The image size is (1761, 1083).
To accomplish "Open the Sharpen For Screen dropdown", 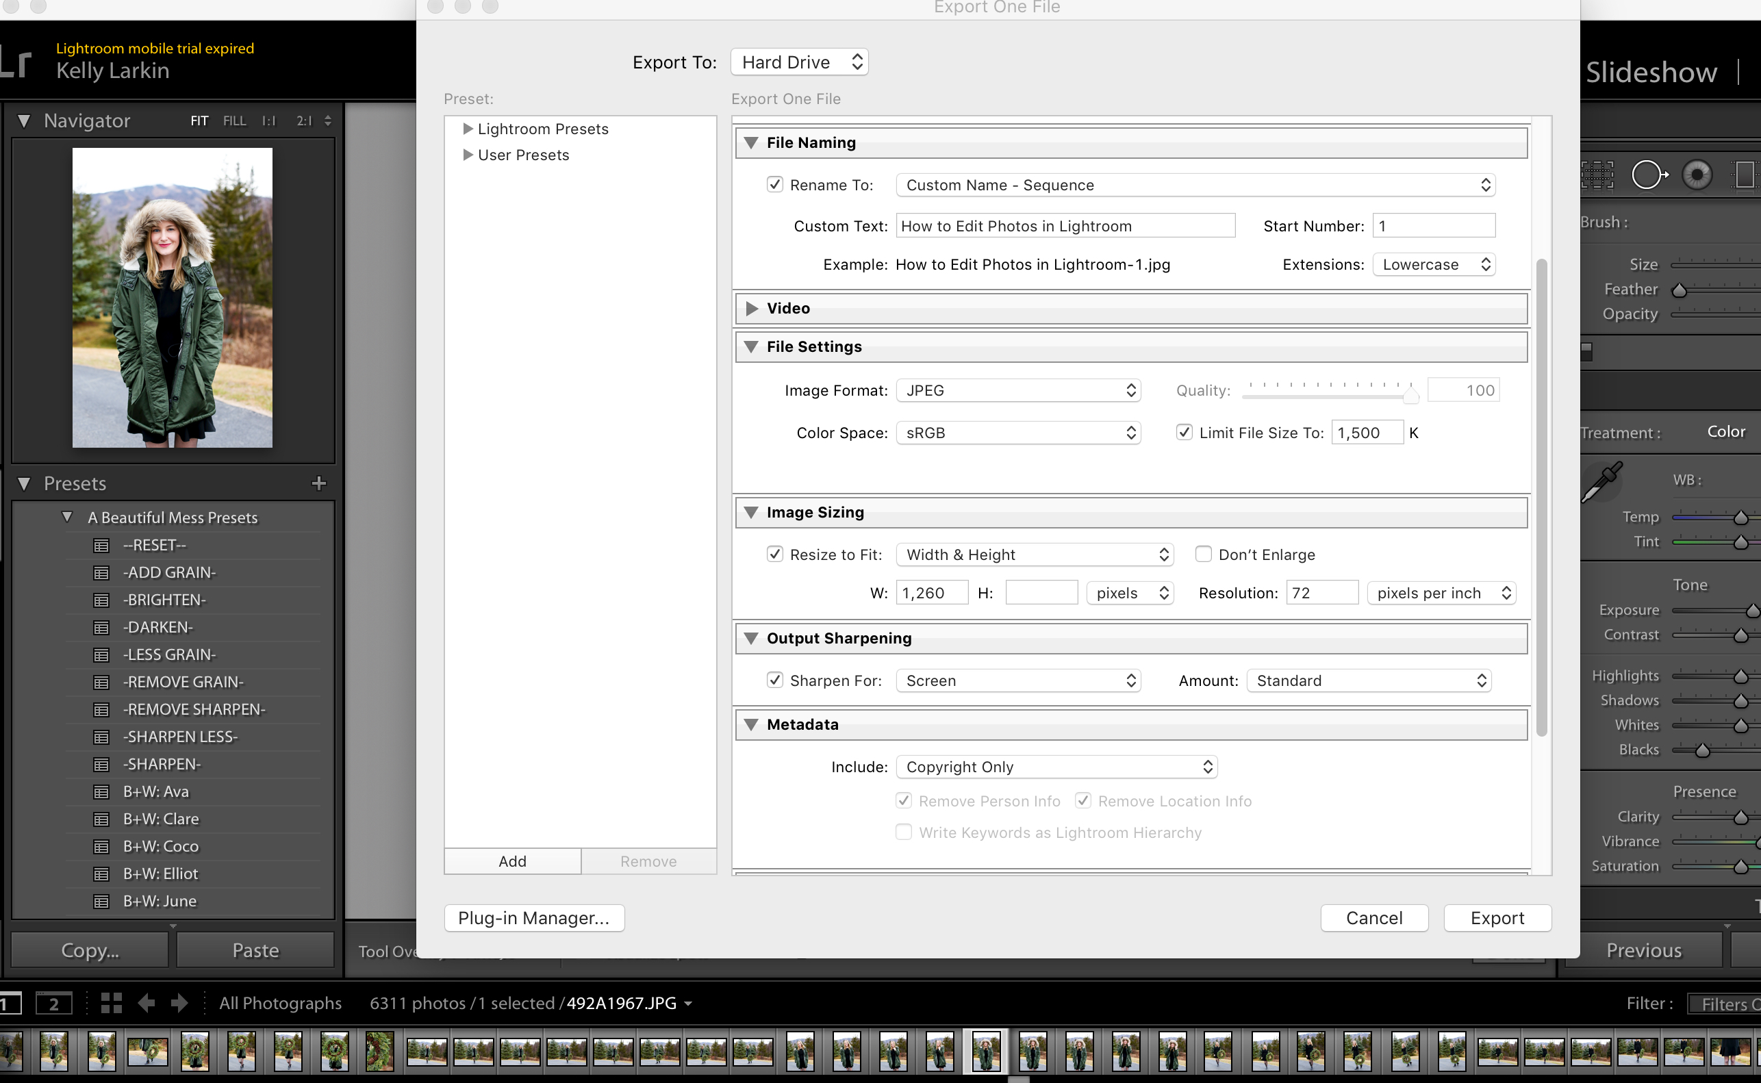I will pyautogui.click(x=1014, y=680).
